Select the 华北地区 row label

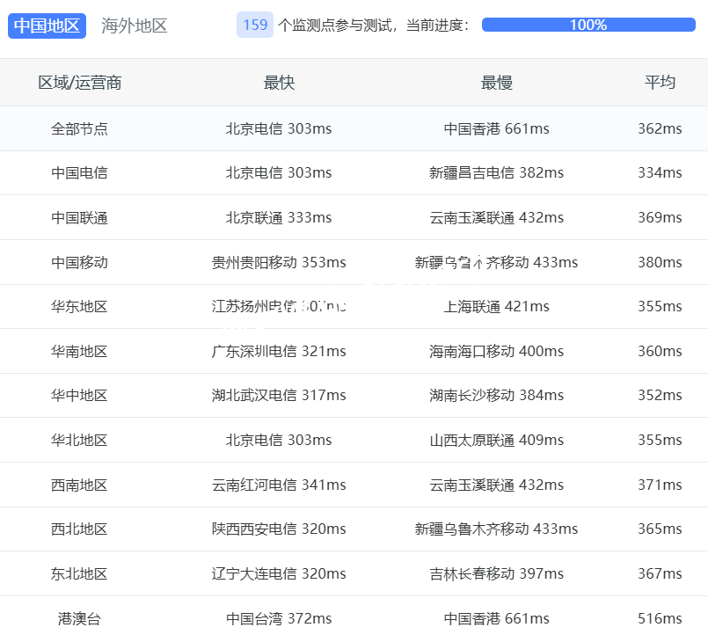pos(79,440)
